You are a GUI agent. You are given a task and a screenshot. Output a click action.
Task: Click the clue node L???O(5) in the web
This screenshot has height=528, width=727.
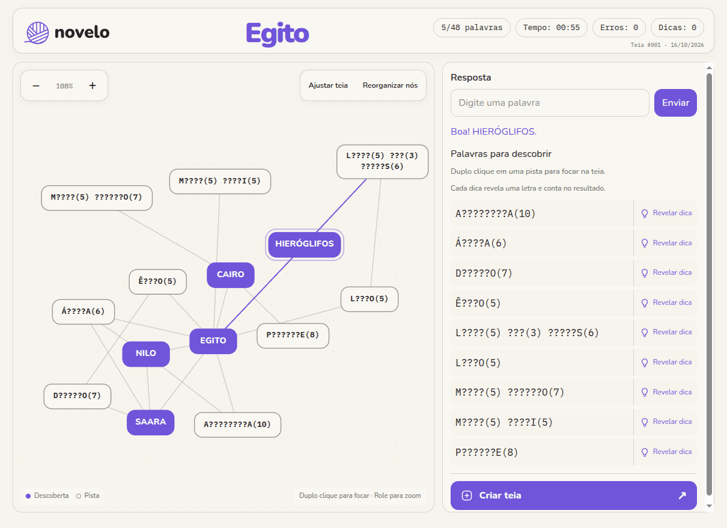pyautogui.click(x=370, y=299)
